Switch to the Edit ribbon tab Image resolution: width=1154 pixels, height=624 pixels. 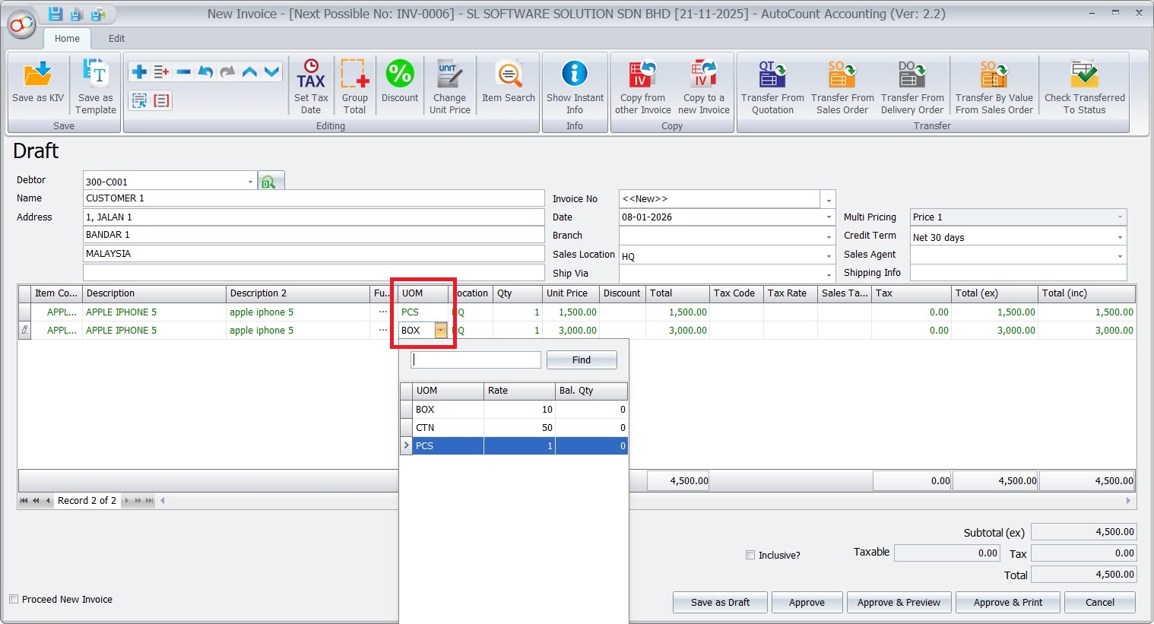click(x=116, y=38)
